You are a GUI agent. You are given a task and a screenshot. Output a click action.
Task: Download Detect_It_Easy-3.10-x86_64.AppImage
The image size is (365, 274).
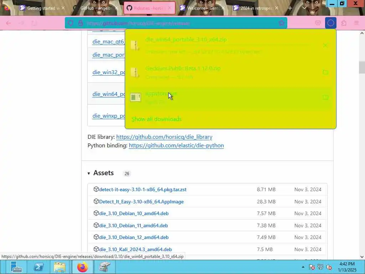[x=141, y=202]
